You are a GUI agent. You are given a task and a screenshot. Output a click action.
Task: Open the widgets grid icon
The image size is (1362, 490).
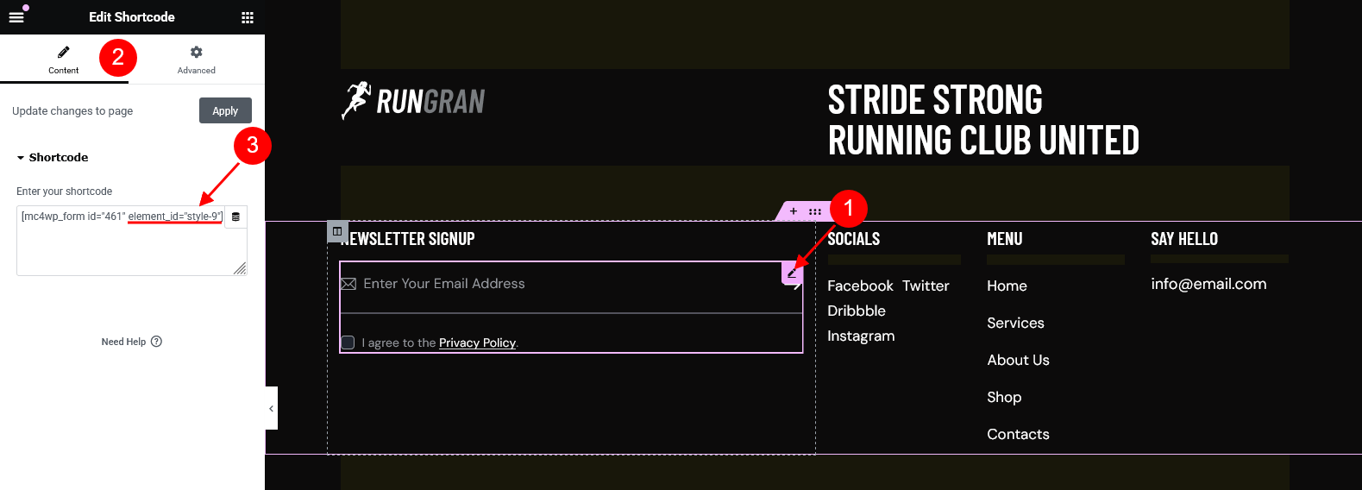coord(248,17)
